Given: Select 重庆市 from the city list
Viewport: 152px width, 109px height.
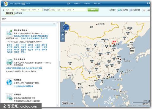Looking at the screenshot, I should 45,45.
